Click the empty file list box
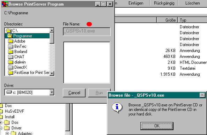 click(87, 63)
